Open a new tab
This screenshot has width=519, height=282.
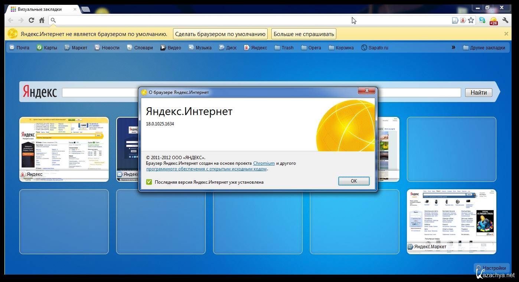(x=85, y=9)
